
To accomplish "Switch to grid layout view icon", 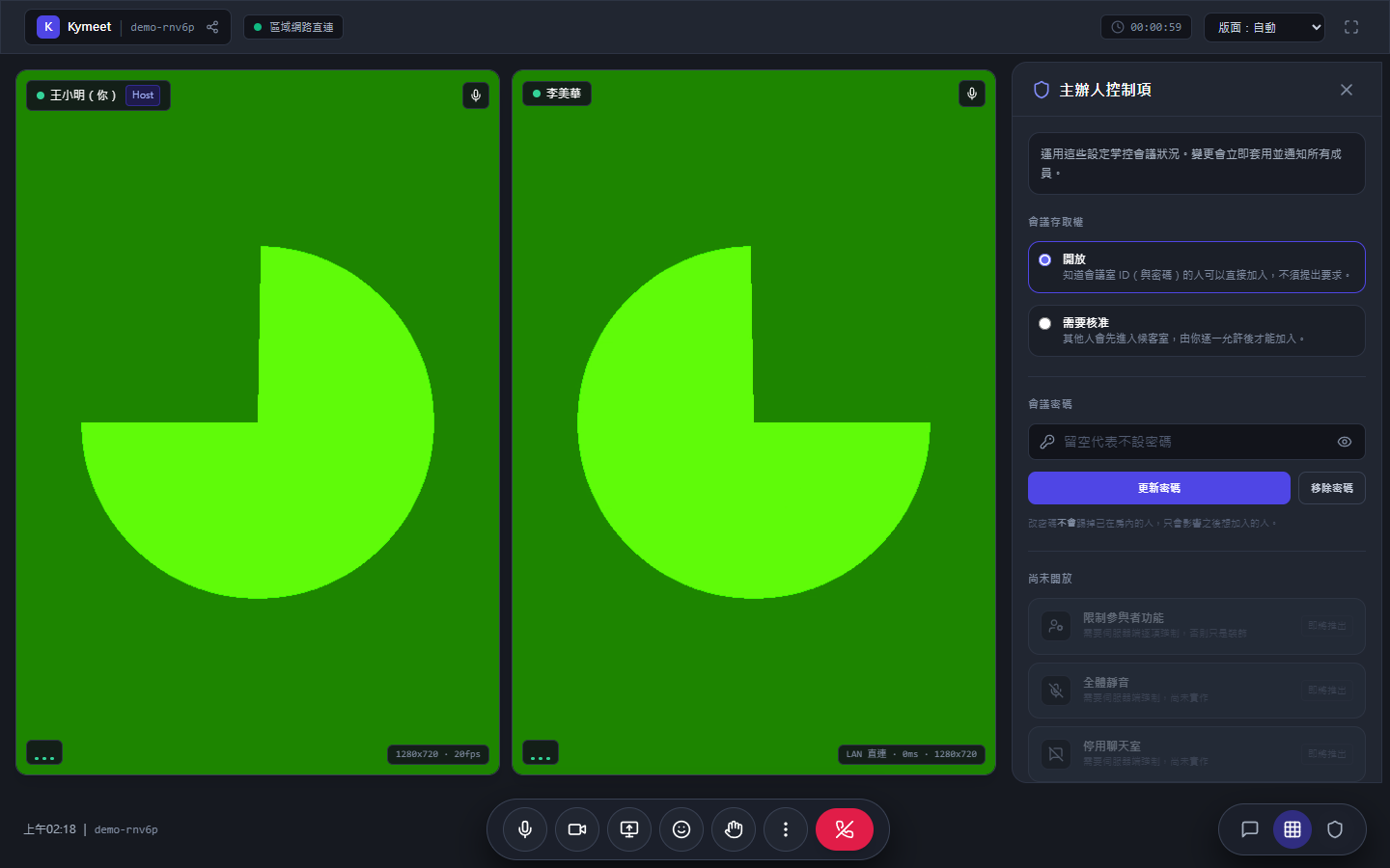I will pos(1293,829).
